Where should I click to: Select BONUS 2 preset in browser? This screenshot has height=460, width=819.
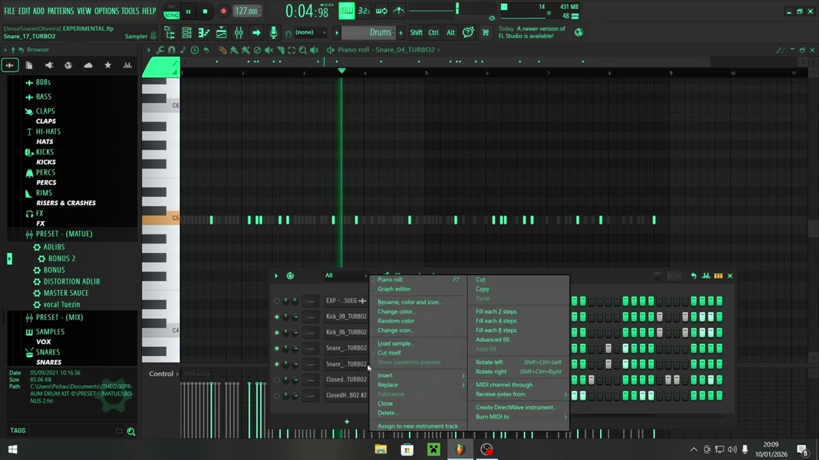point(61,259)
